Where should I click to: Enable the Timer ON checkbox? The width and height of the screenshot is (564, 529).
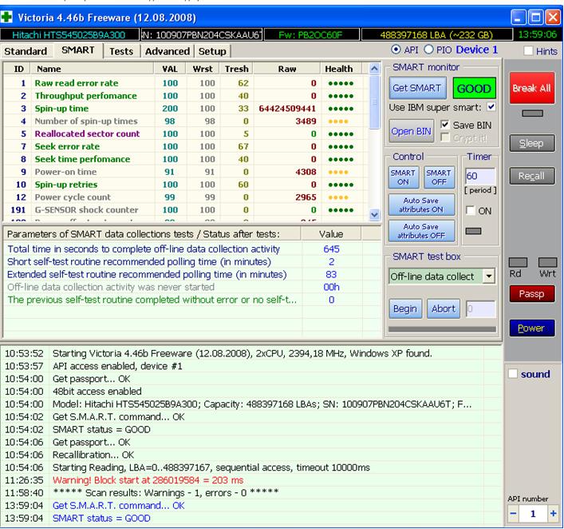click(470, 210)
